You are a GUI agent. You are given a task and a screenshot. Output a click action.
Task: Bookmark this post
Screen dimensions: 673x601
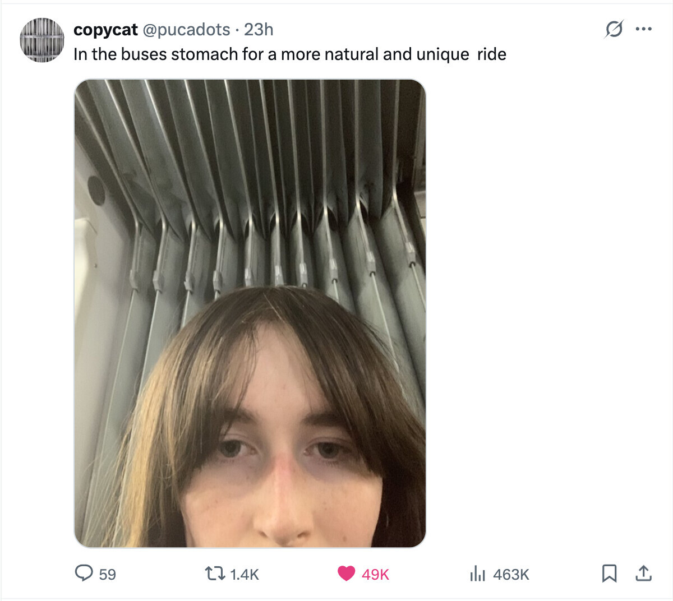pos(609,573)
